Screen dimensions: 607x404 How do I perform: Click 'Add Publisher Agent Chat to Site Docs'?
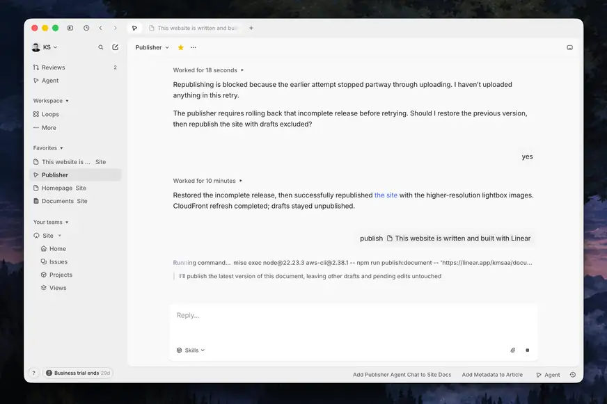click(402, 375)
